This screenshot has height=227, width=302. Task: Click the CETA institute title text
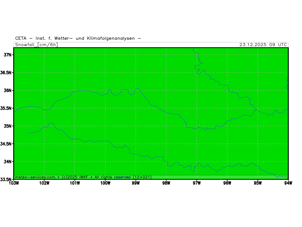click(78, 38)
